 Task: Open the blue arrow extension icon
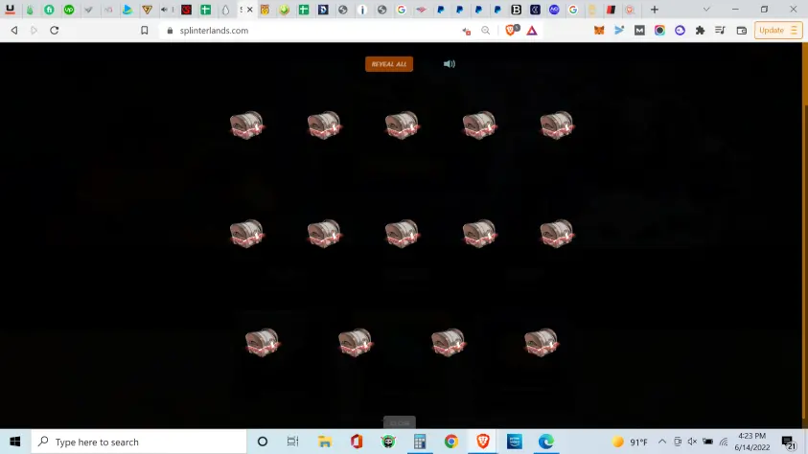coord(619,31)
